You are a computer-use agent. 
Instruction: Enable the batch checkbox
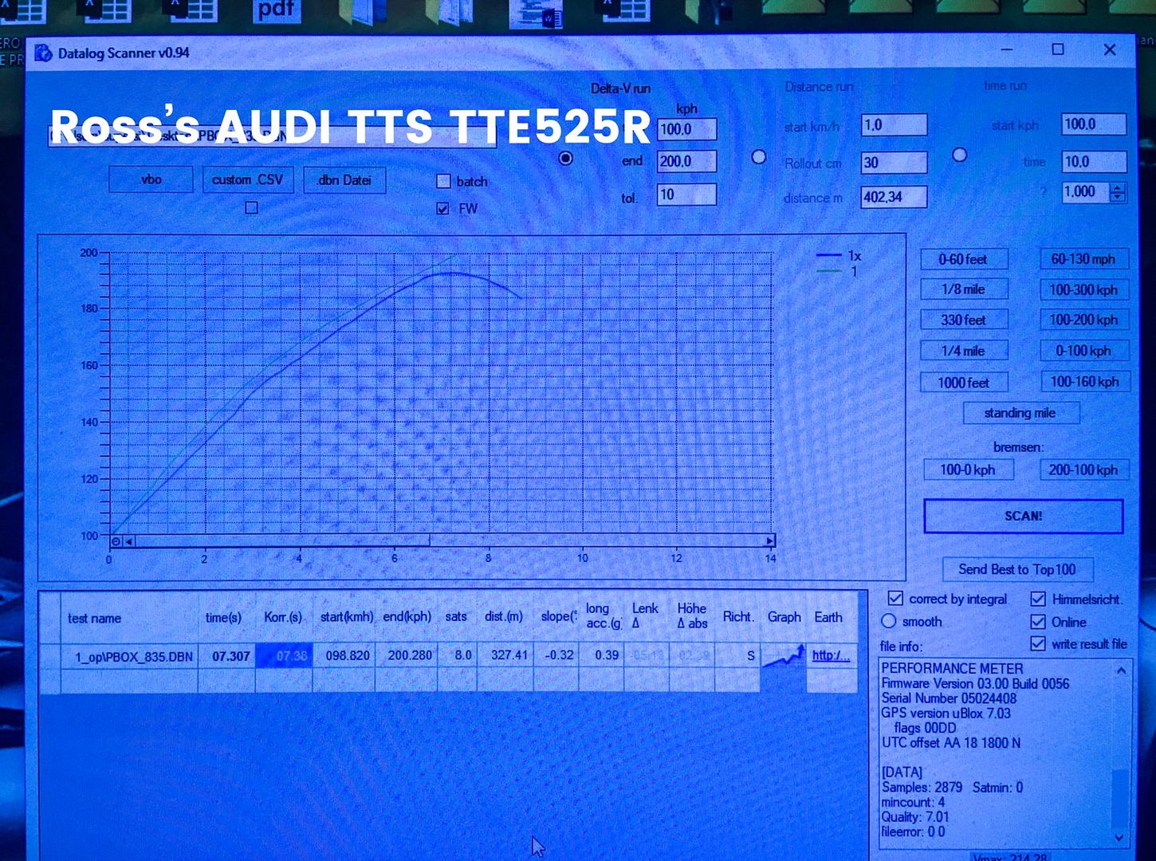click(443, 181)
